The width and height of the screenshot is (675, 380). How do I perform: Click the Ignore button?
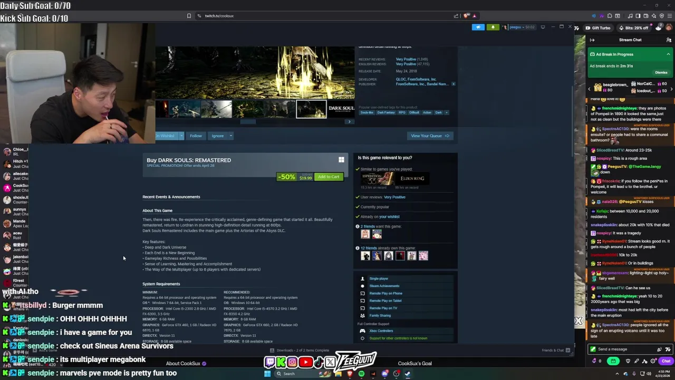pos(217,136)
